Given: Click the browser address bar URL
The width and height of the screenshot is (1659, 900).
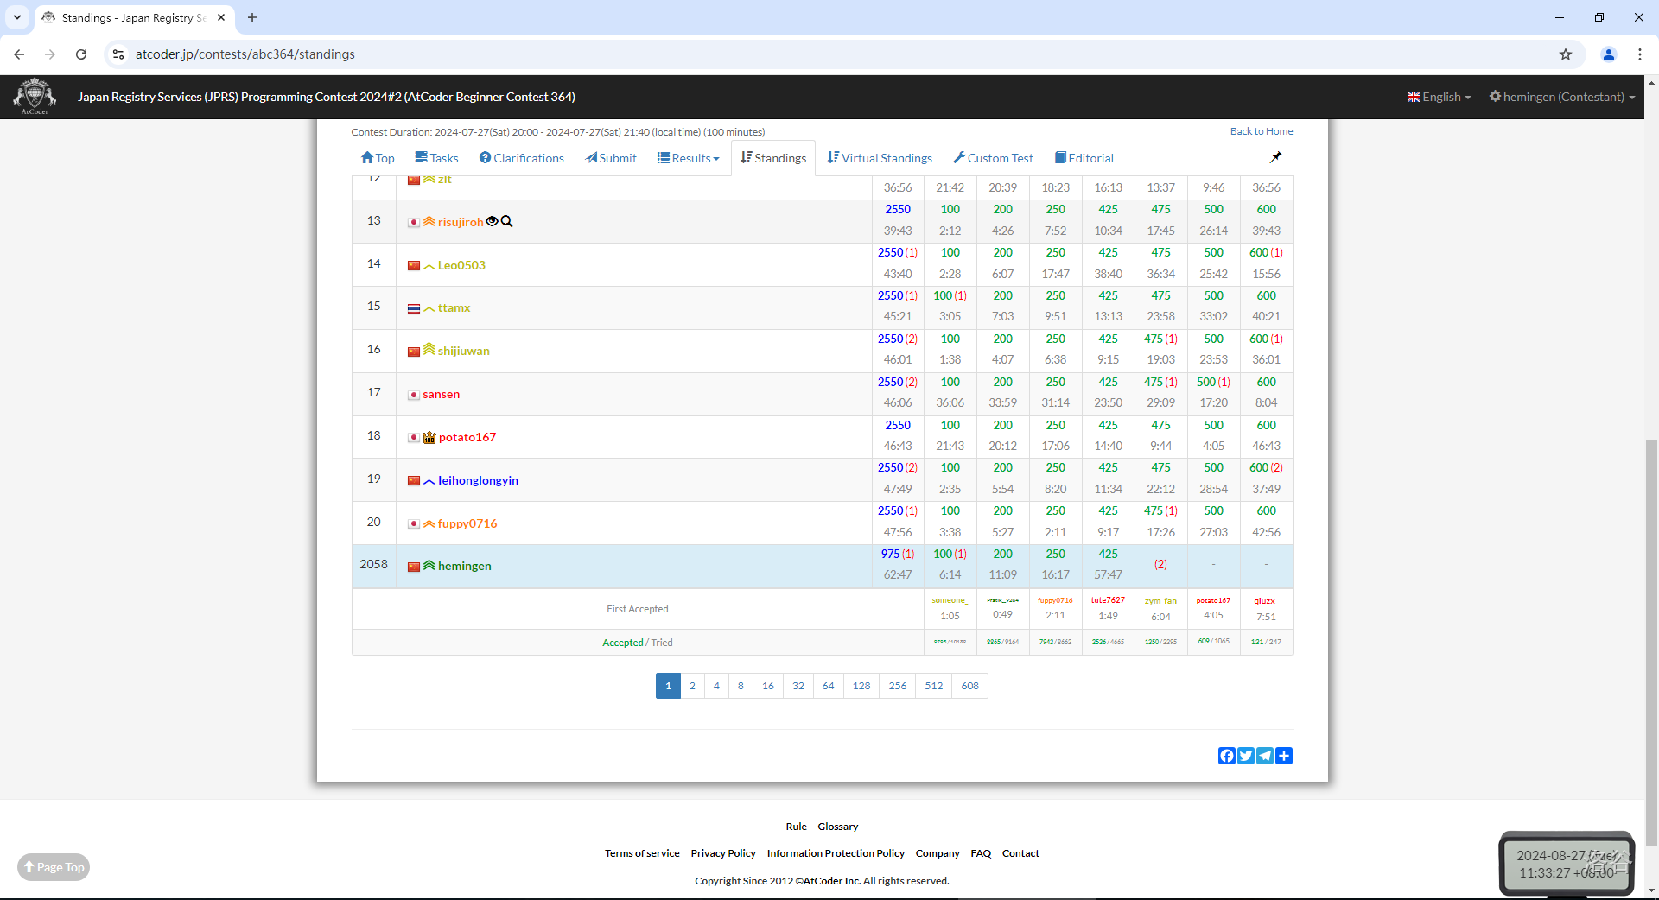Looking at the screenshot, I should [x=245, y=54].
